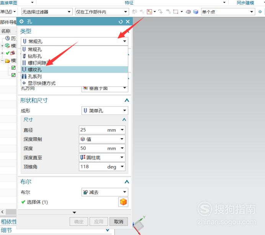Click the gray solid body toolbar icon
The width and height of the screenshot is (265, 235).
188,11
